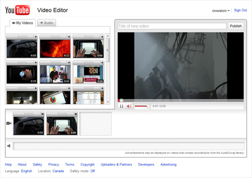Select the Firefox tablet thumbnail
The height and width of the screenshot is (178, 252).
point(55,97)
